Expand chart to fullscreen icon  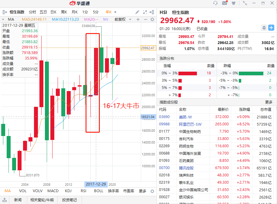(145, 12)
